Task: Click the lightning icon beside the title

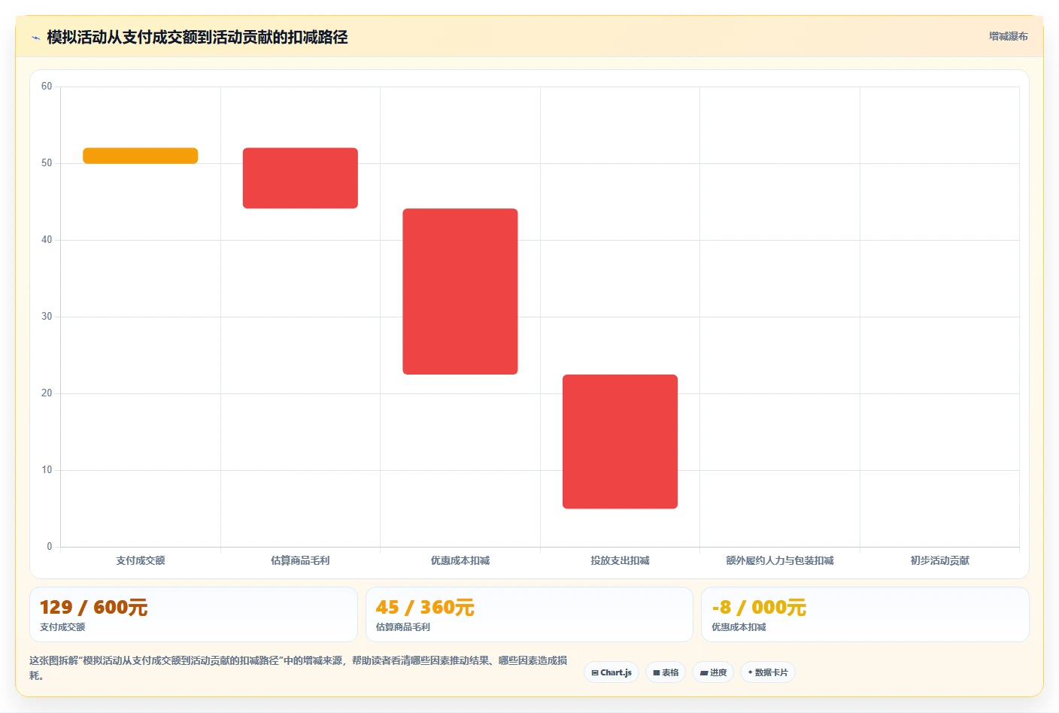Action: [35, 38]
